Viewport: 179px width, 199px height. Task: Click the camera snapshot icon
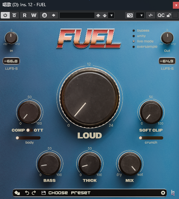129,15
